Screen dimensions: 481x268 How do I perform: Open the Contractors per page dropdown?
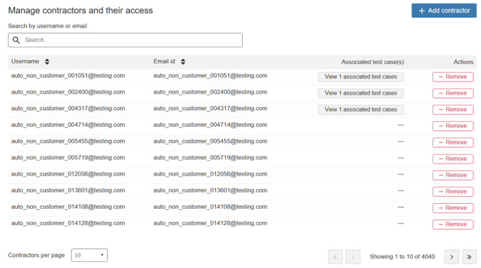89,255
